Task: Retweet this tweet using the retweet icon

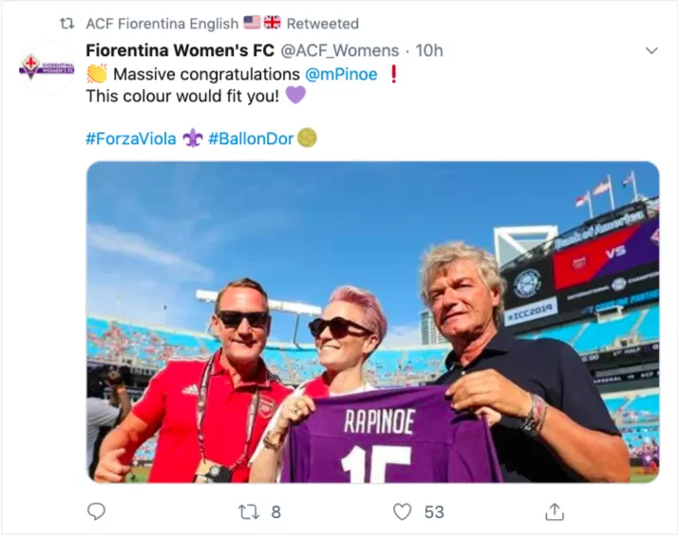Action: coord(249,512)
